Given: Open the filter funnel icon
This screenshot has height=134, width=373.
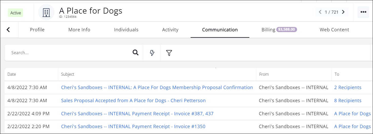Looking at the screenshot, I should pyautogui.click(x=169, y=53).
